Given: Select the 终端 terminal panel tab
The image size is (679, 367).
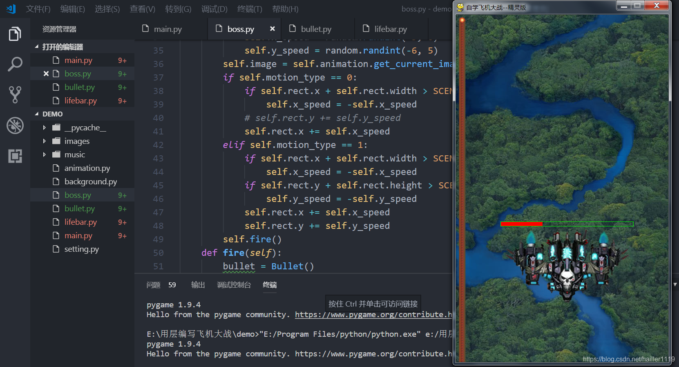Looking at the screenshot, I should [270, 285].
